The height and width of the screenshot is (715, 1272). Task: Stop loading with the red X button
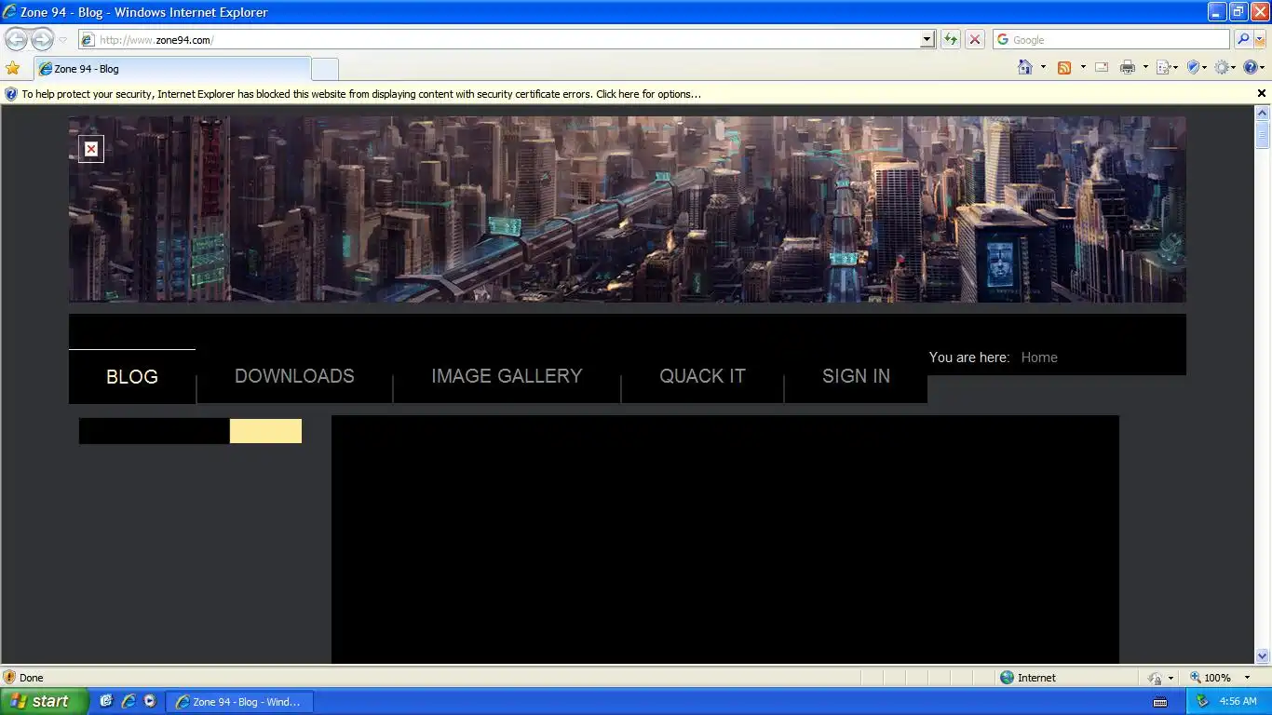pyautogui.click(x=975, y=39)
